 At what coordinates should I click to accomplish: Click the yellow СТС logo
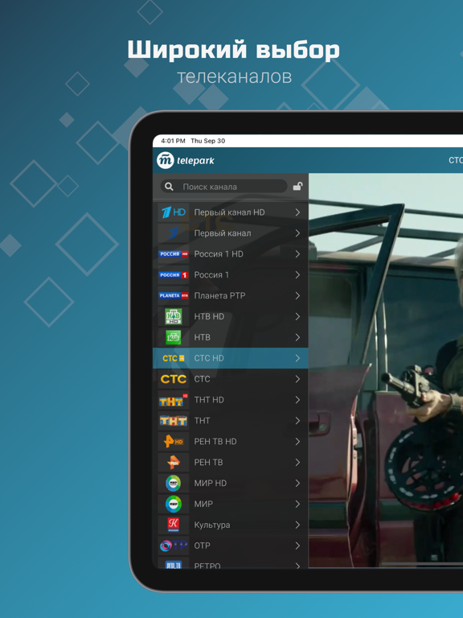point(174,379)
